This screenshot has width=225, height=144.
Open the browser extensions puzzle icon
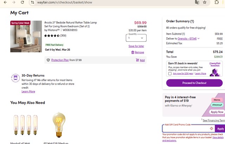pyautogui.click(x=217, y=2)
